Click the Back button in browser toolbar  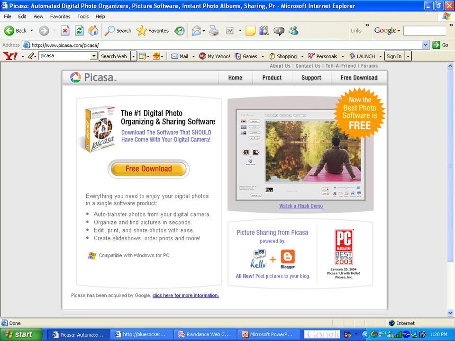pos(15,30)
